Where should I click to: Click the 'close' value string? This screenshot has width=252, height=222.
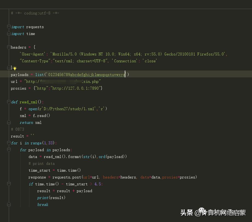click(x=150, y=61)
